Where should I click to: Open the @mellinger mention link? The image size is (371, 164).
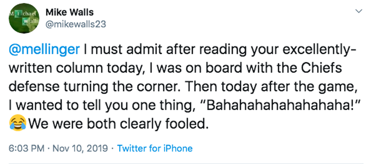pyautogui.click(x=44, y=49)
